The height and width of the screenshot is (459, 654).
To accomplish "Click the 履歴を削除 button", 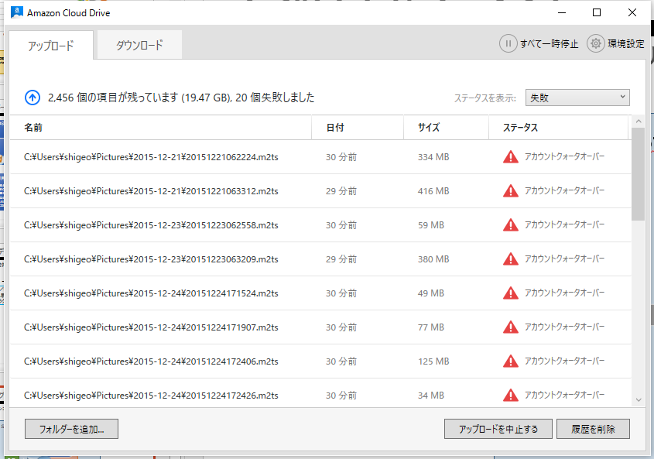I will (x=593, y=429).
